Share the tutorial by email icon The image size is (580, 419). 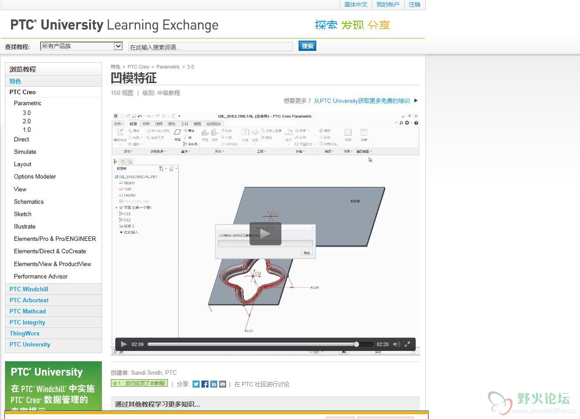point(223,384)
